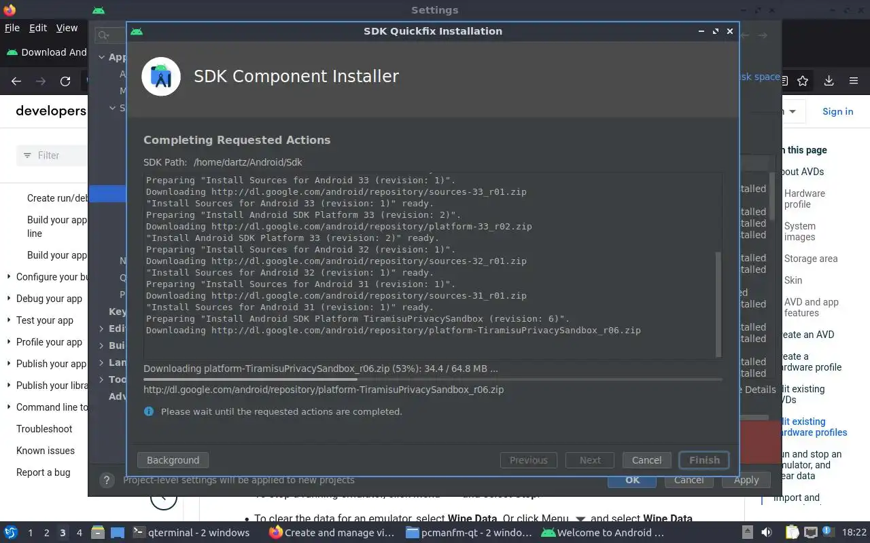This screenshot has width=870, height=543.
Task: Open Hardware profile in page contents
Action: pyautogui.click(x=805, y=199)
